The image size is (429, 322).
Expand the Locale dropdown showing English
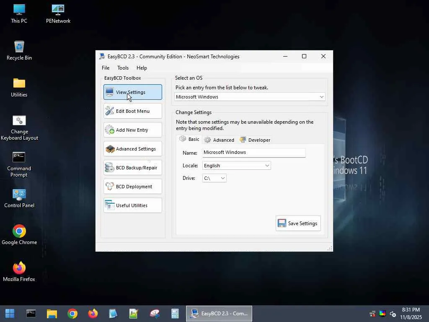[x=237, y=166]
